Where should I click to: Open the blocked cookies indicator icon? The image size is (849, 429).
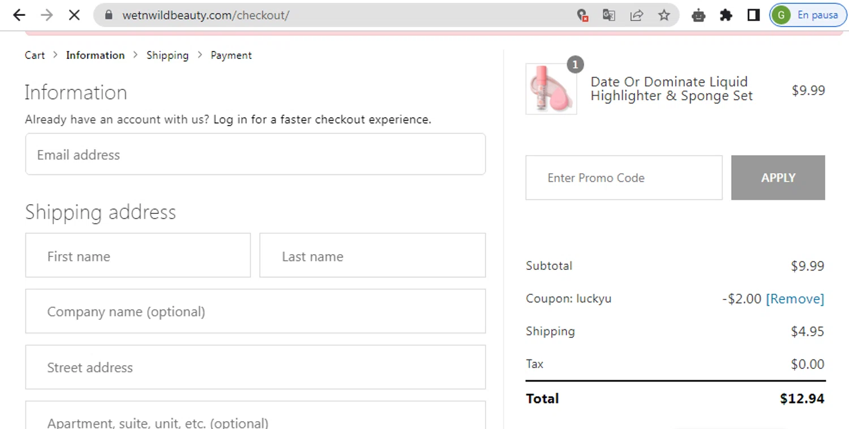tap(582, 15)
